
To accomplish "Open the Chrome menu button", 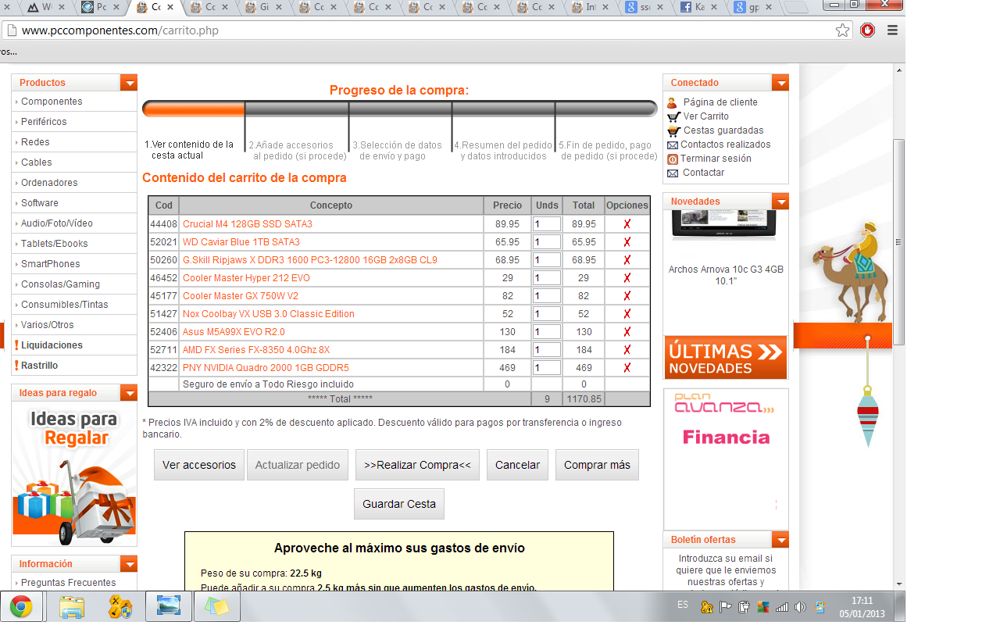I will pyautogui.click(x=892, y=30).
